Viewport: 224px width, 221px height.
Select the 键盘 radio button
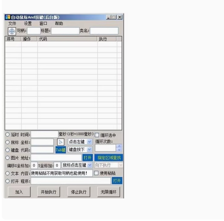[x=7, y=150]
